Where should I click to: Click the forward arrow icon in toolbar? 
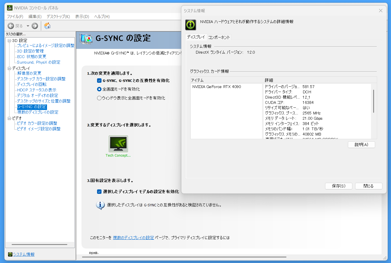click(35, 26)
